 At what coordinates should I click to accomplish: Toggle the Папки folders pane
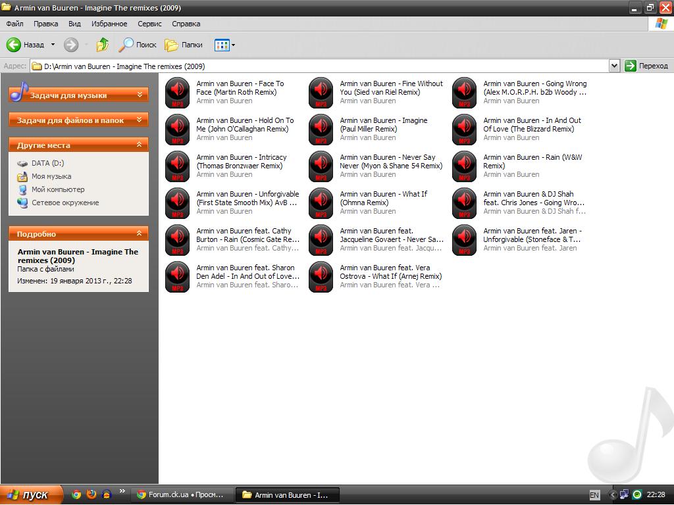[x=184, y=45]
